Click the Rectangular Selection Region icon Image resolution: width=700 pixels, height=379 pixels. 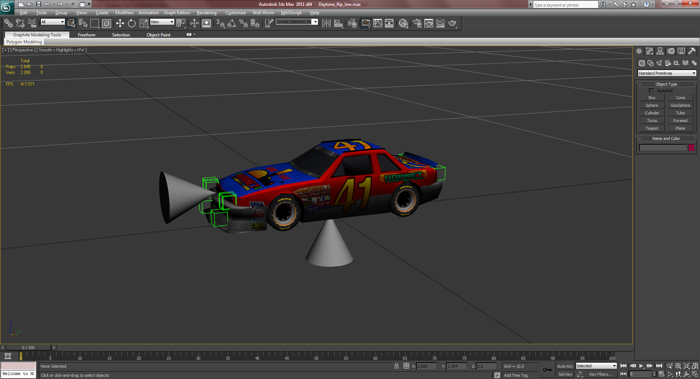point(95,23)
